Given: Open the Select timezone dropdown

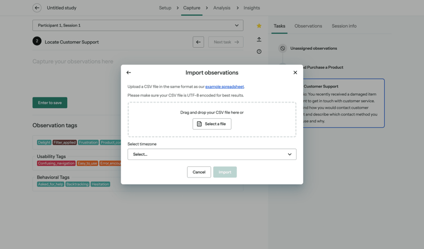Looking at the screenshot, I should [x=211, y=154].
